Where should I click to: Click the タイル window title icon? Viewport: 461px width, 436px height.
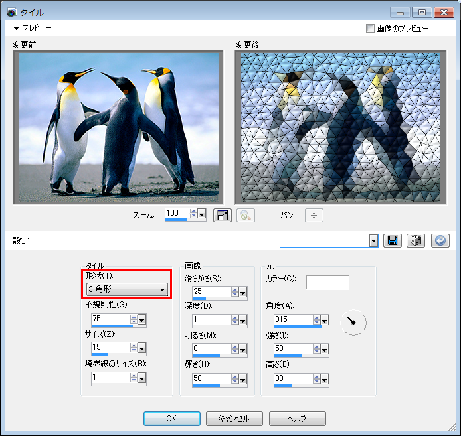[x=11, y=13]
